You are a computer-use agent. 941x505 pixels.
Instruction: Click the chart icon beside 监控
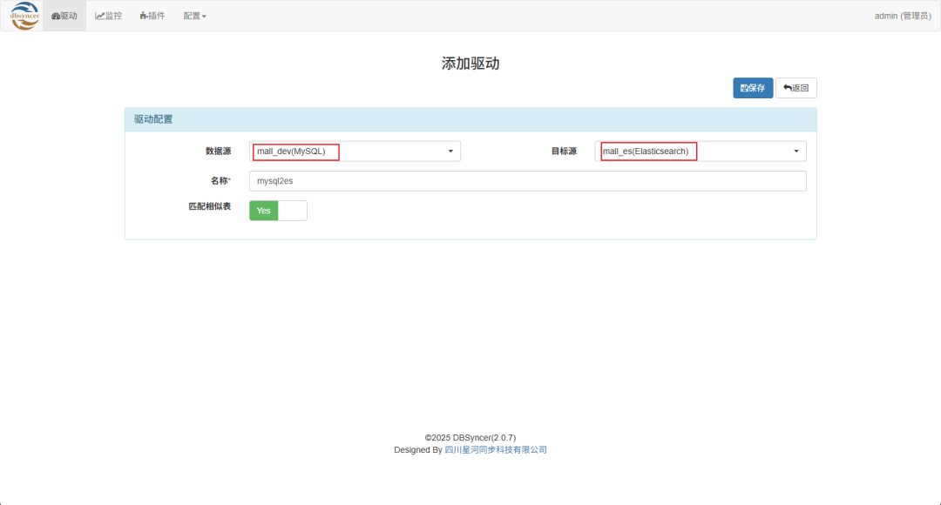pos(99,17)
